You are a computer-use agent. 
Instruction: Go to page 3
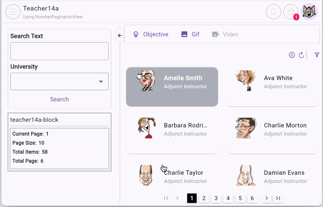(x=216, y=198)
